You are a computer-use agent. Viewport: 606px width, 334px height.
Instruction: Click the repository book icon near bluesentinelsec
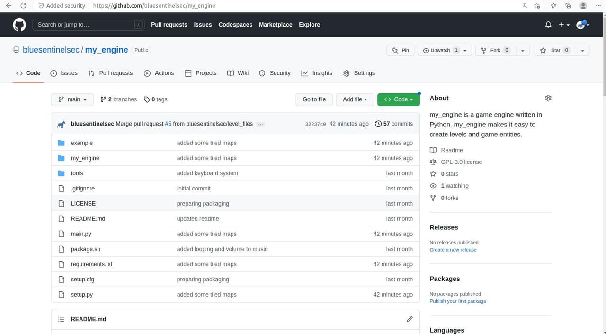(x=16, y=50)
